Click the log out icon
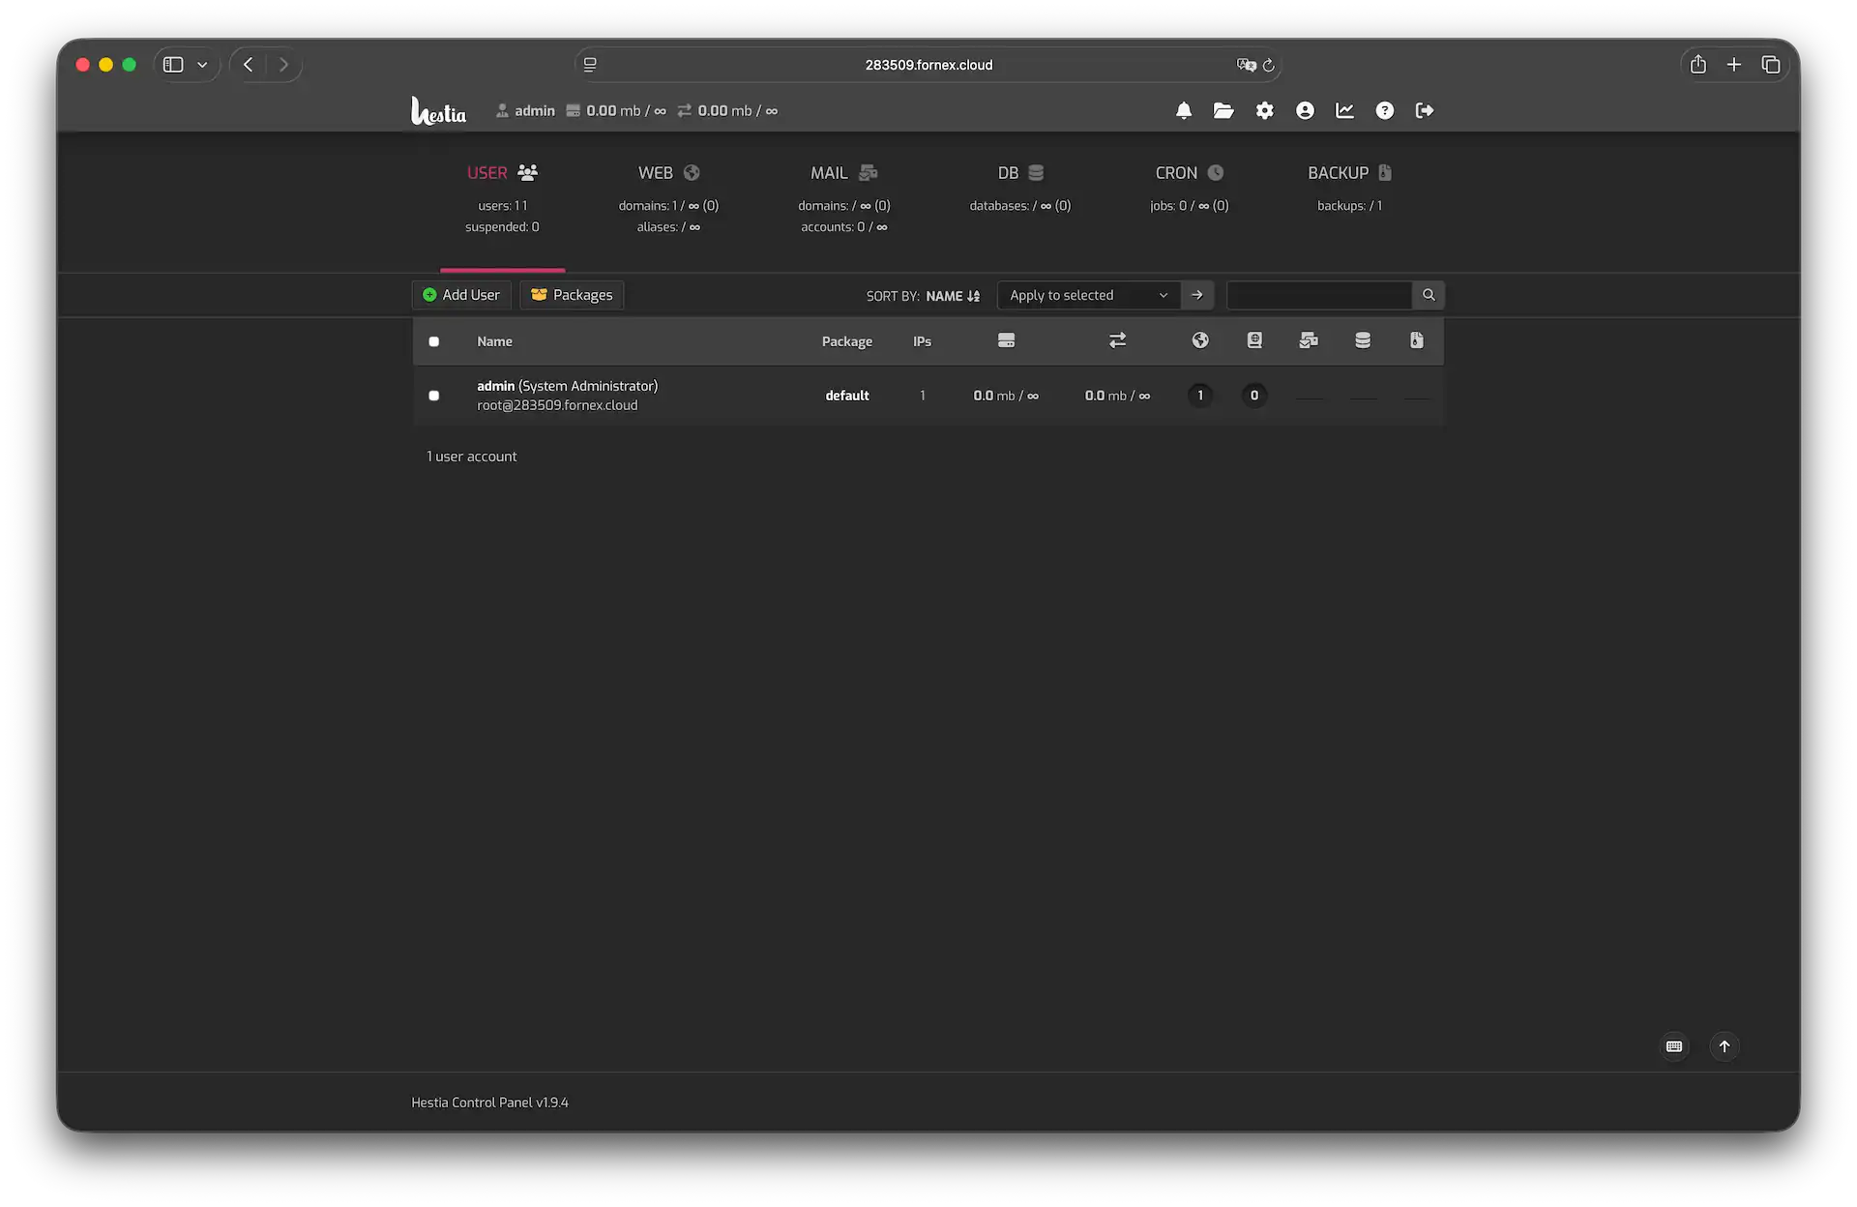 tap(1424, 111)
